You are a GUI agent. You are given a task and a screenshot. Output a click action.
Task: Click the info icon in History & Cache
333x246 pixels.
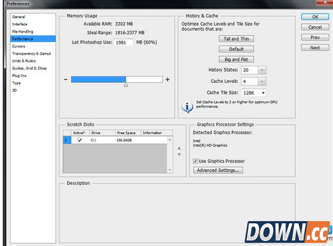click(186, 105)
